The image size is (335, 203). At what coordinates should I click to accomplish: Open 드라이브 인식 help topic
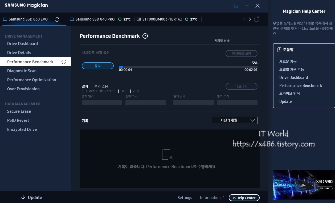[x=289, y=94]
